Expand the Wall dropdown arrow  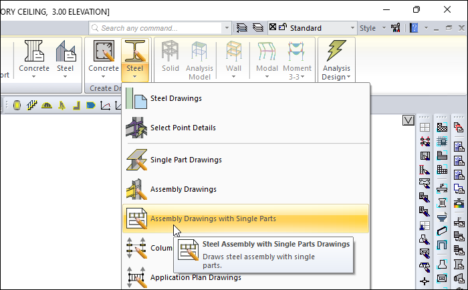point(233,77)
